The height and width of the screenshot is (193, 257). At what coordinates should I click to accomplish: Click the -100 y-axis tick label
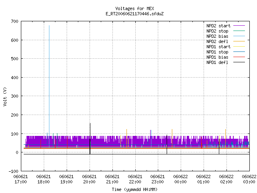coord(13,171)
